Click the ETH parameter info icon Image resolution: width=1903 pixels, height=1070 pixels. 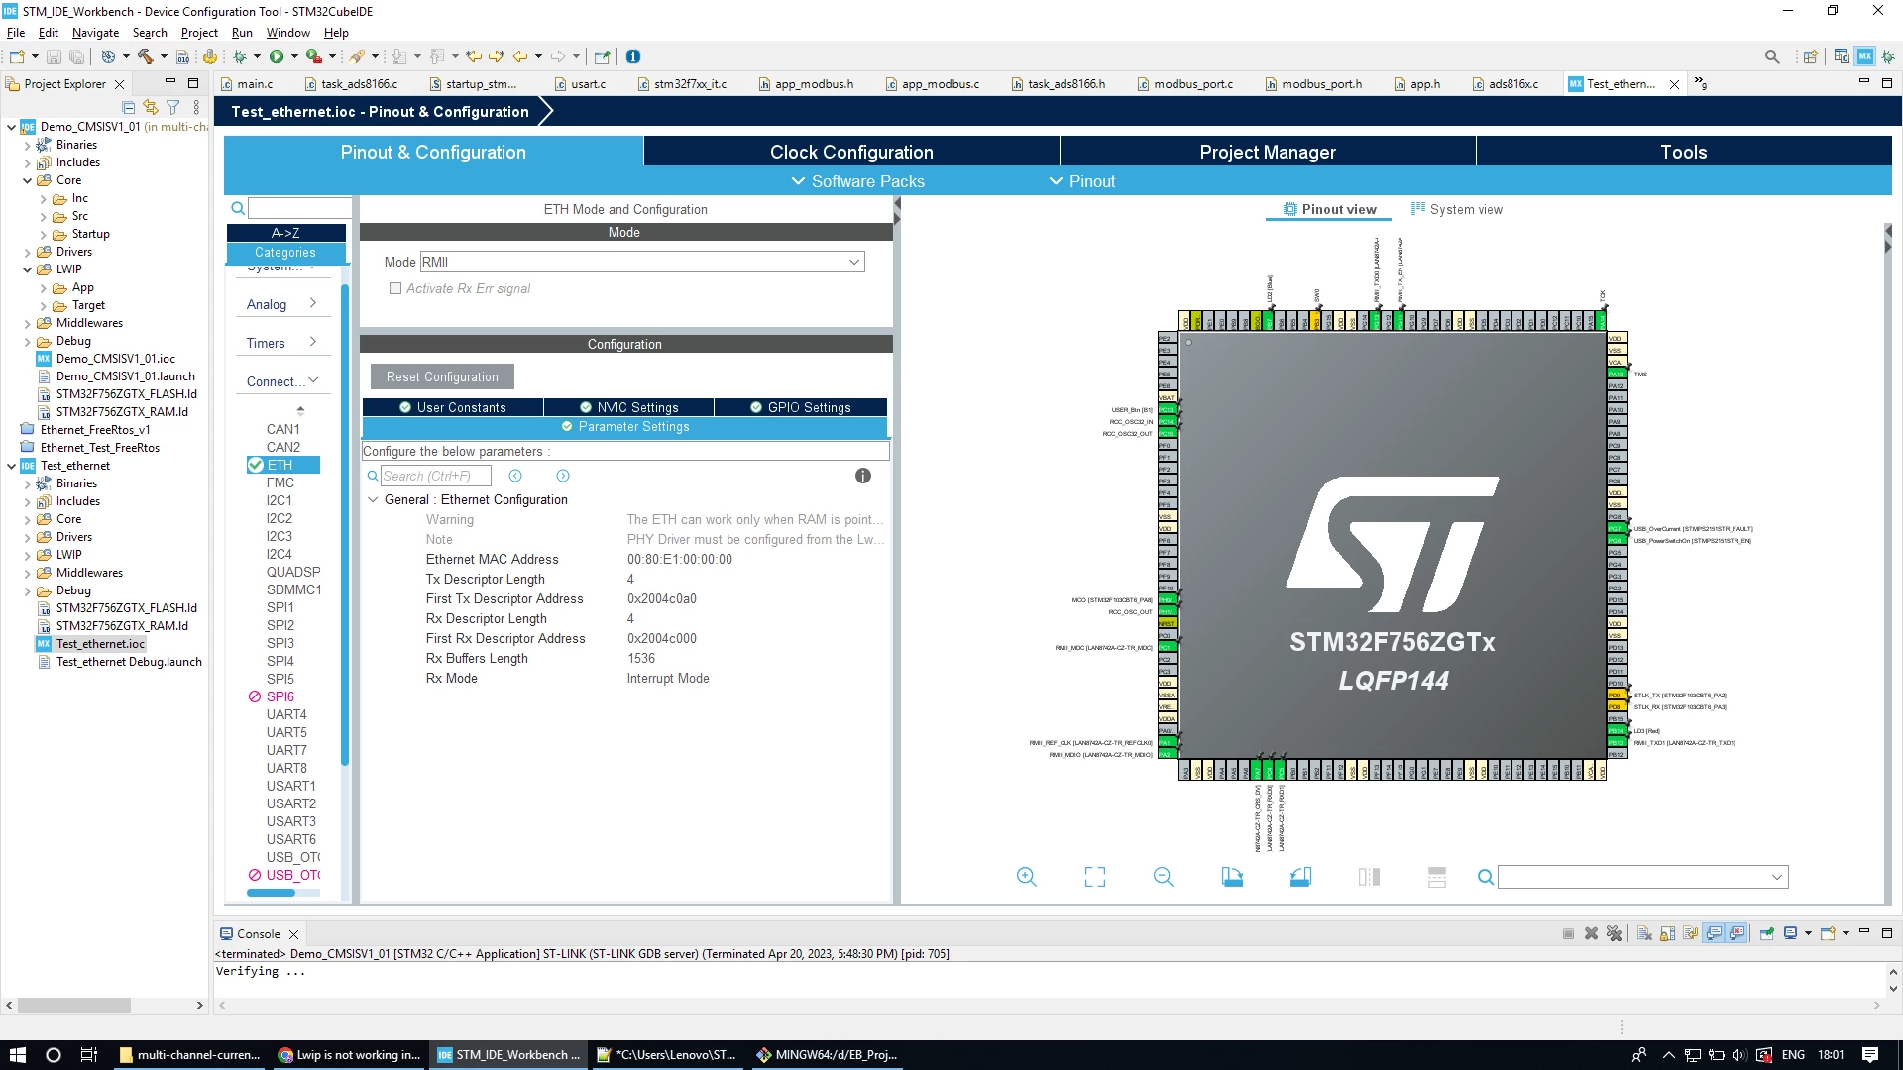863,476
